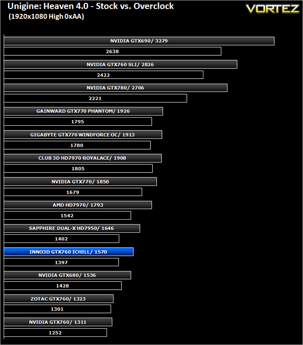Select the 'NVIDIA GTX780/ 2706' bar
The image size is (303, 345).
116,88
